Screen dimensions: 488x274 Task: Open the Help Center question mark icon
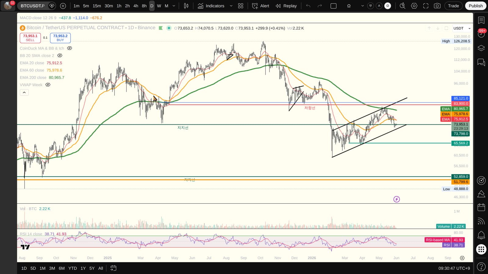point(481,267)
